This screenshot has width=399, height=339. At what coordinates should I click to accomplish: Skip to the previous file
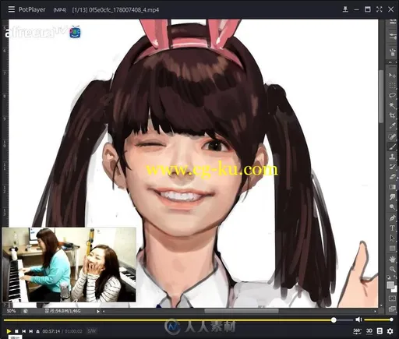[23, 331]
